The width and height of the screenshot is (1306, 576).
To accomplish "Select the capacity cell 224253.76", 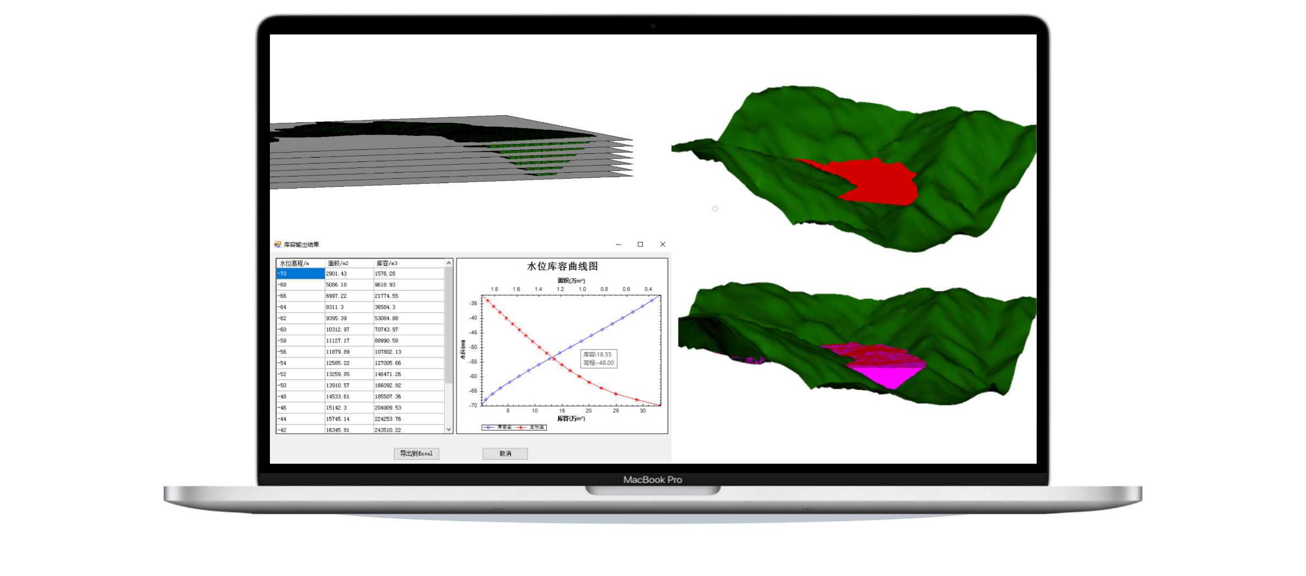I will [x=409, y=419].
